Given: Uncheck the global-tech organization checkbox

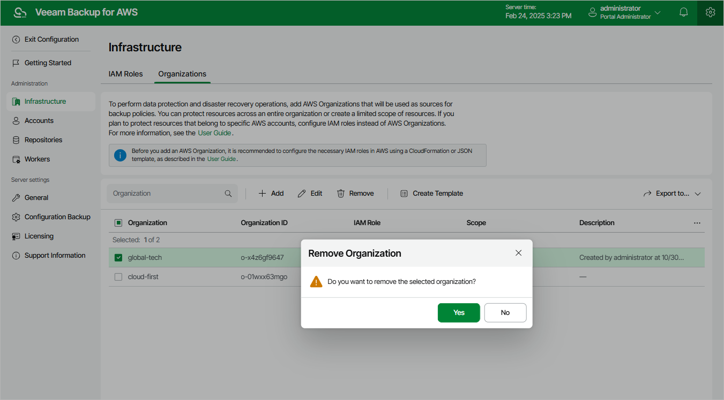Looking at the screenshot, I should click(x=118, y=258).
